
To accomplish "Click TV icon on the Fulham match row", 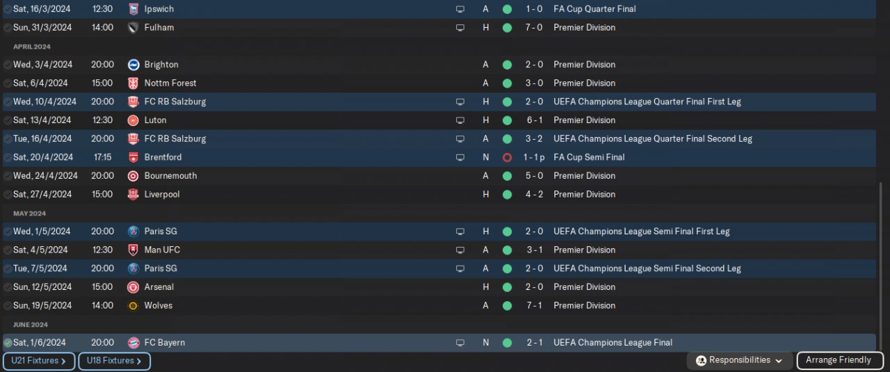I will click(x=460, y=28).
